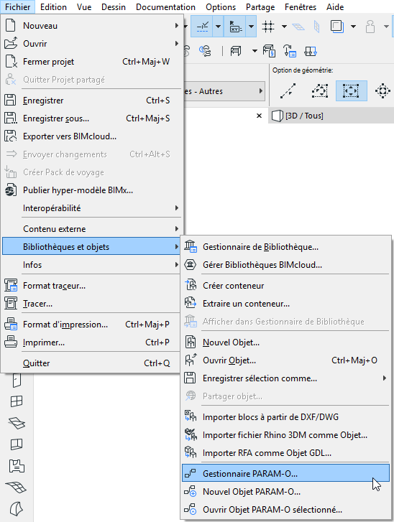Open dropdown beside XY coordinate button
This screenshot has width=394, height=522.
point(252,27)
